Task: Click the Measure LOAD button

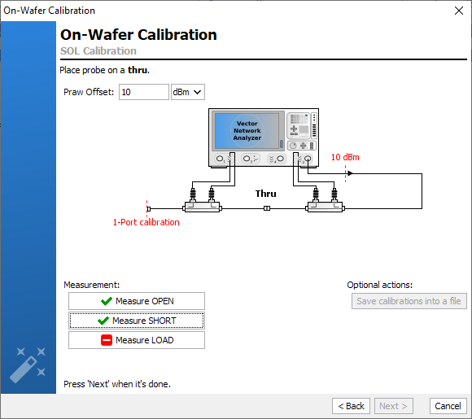Action: (137, 340)
